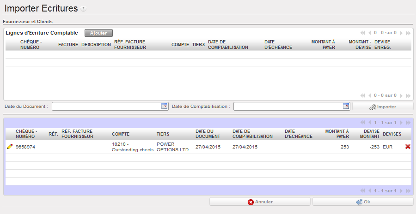Screen dimensions: 416x214
Task: Sort lower table by Tiers column header
Action: (163, 134)
